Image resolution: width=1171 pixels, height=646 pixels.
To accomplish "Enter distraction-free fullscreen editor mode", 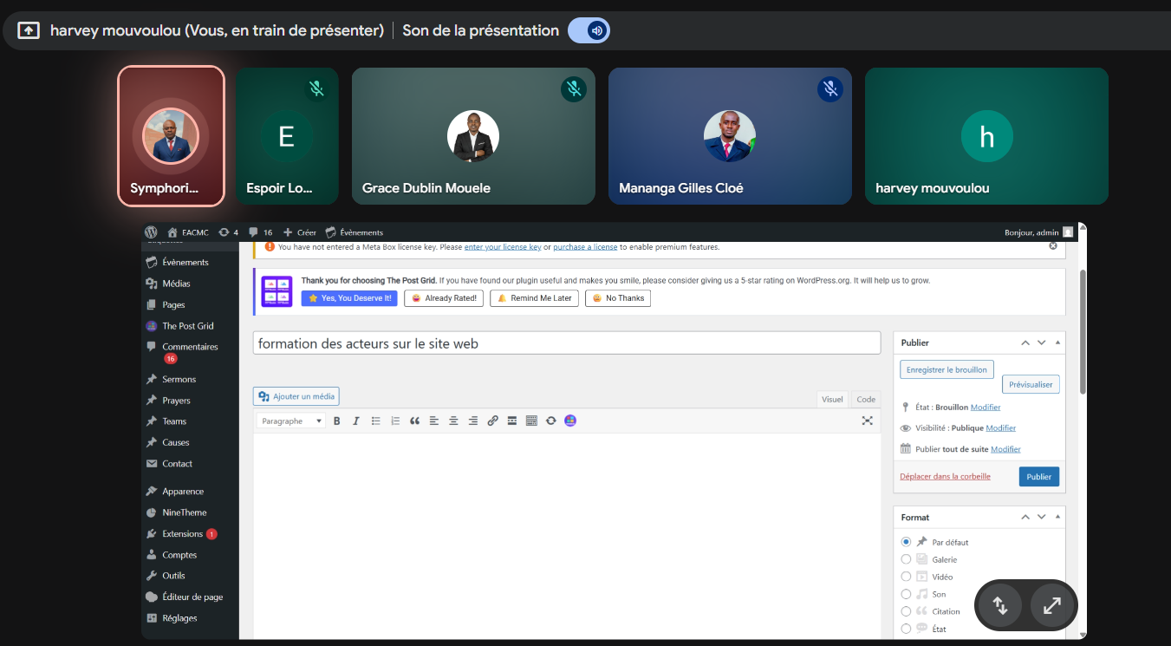I will 867,421.
